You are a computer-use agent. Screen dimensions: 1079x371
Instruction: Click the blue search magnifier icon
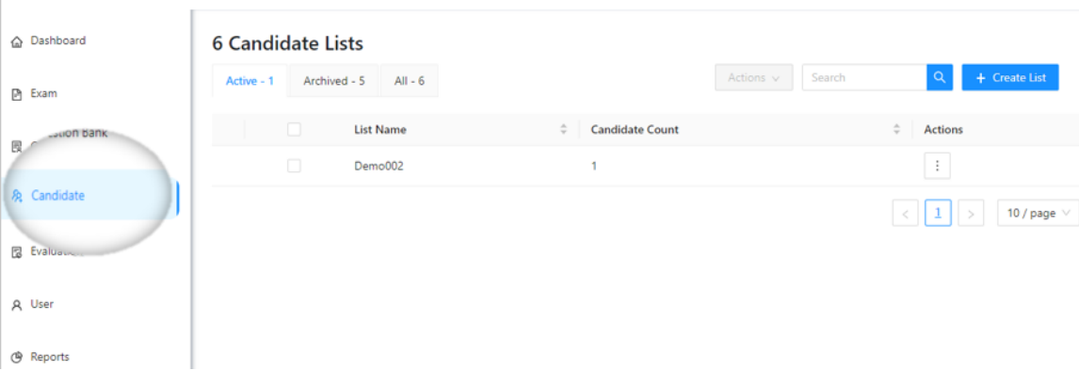[x=940, y=77]
